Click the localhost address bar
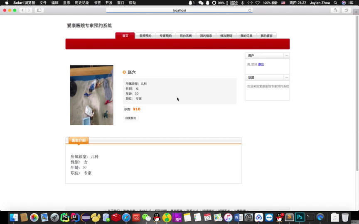The image size is (359, 224). 179,10
